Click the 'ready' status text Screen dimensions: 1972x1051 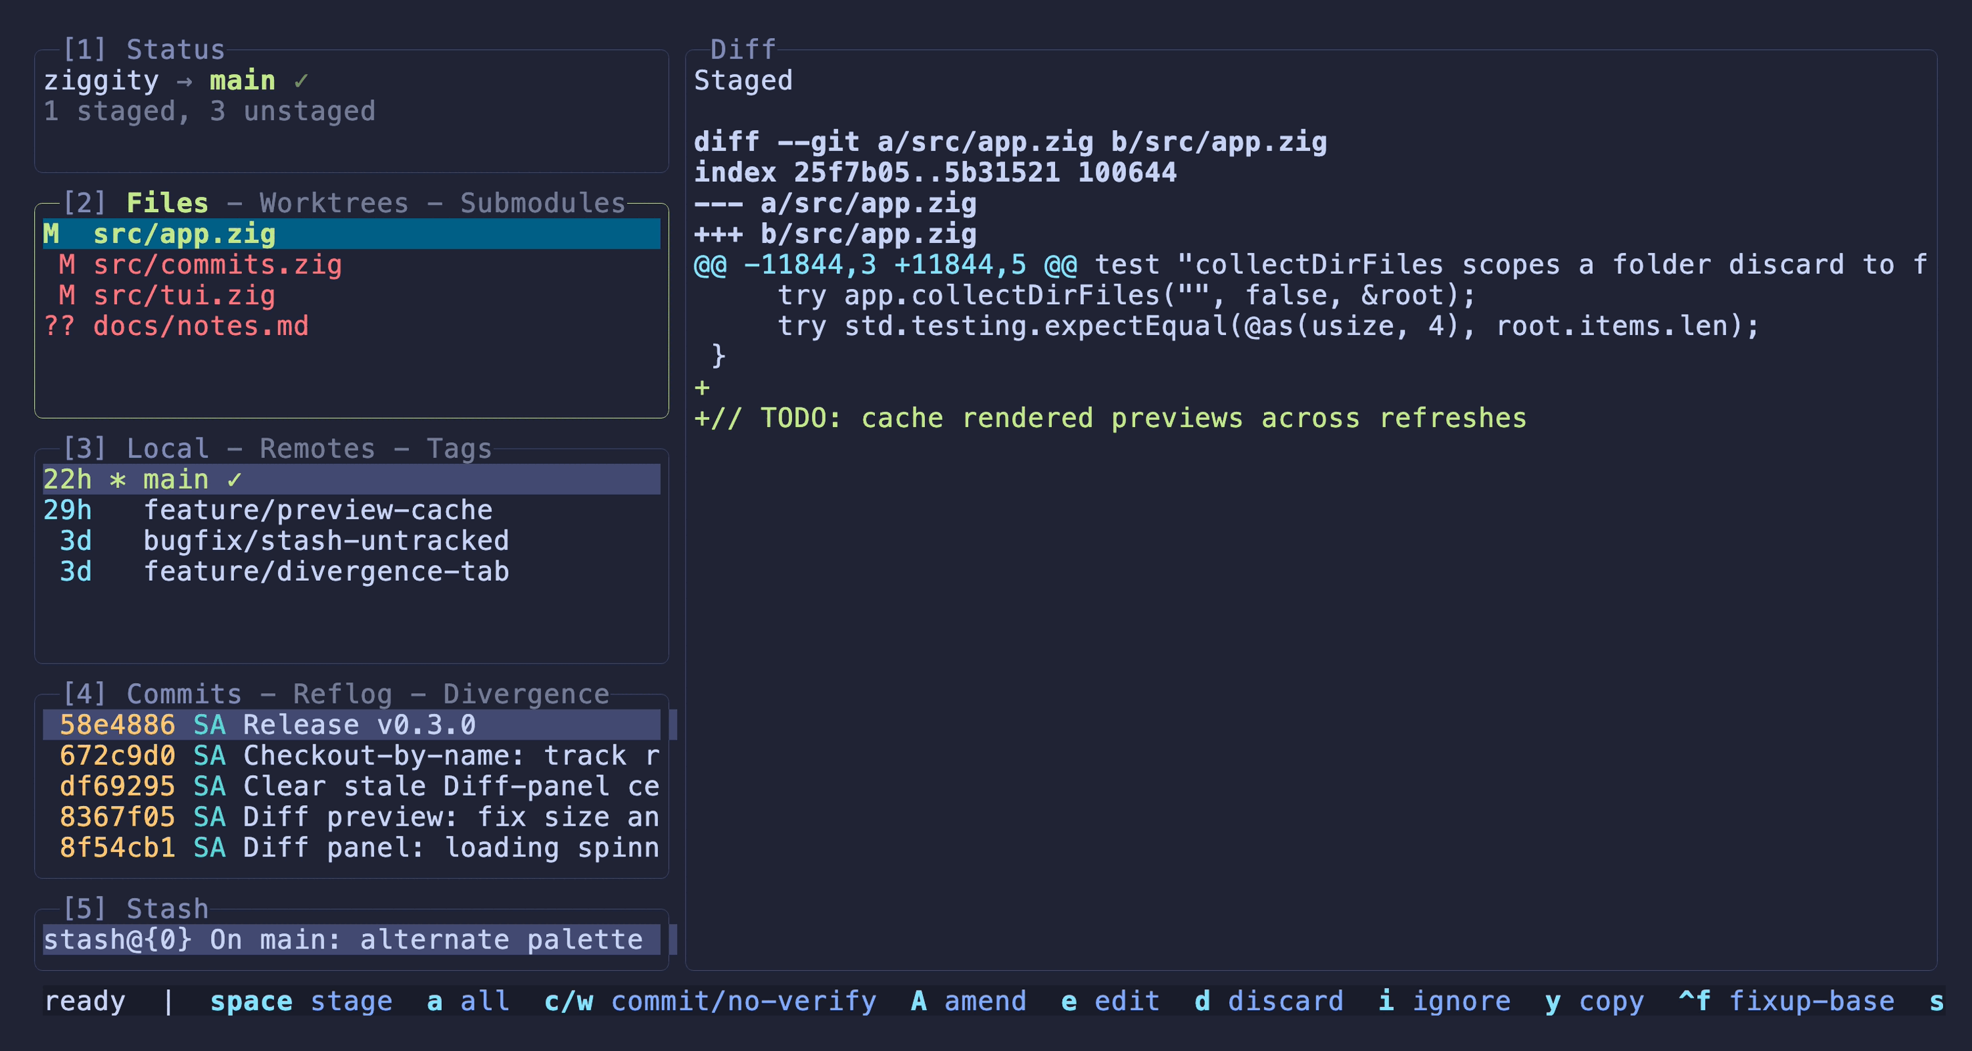tap(84, 1001)
